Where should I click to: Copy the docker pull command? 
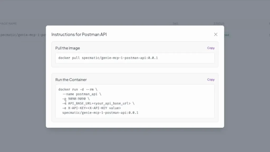click(x=211, y=48)
